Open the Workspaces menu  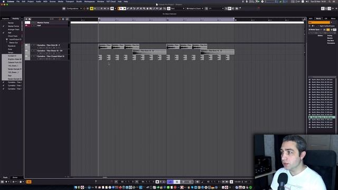[89, 2]
